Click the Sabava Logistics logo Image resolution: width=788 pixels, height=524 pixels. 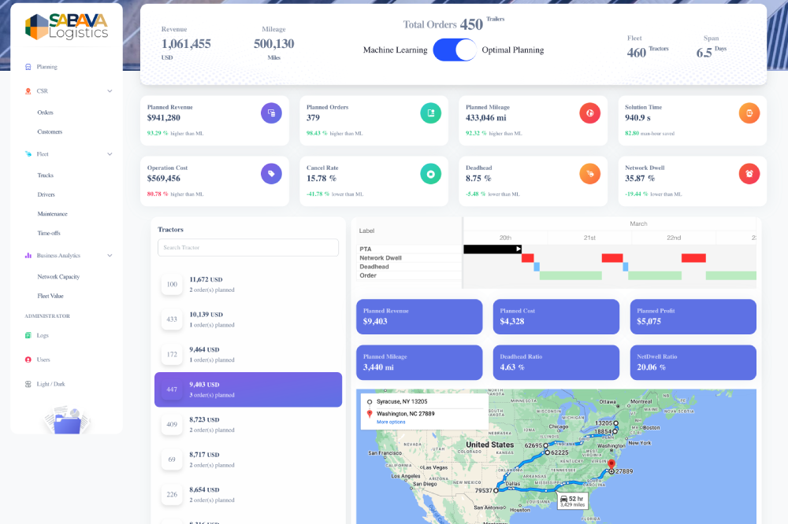[66, 27]
